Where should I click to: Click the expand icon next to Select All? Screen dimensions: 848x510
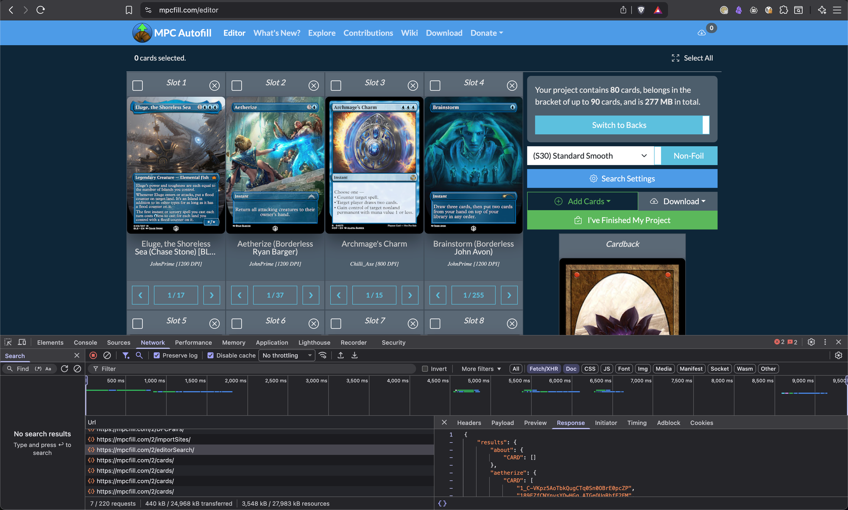675,58
